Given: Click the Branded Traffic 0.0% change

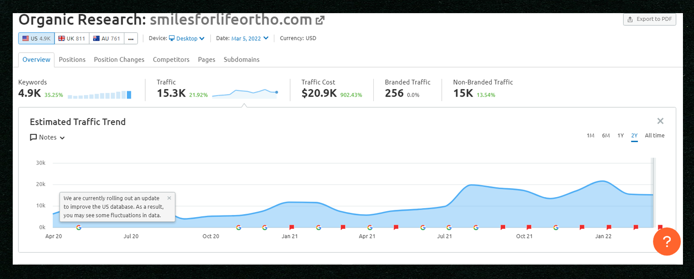Looking at the screenshot, I should click(413, 95).
